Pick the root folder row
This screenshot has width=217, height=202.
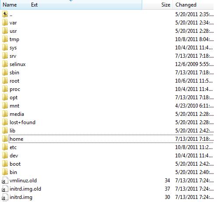[108, 81]
